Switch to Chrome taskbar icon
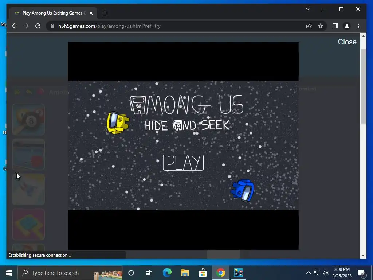 (220, 273)
